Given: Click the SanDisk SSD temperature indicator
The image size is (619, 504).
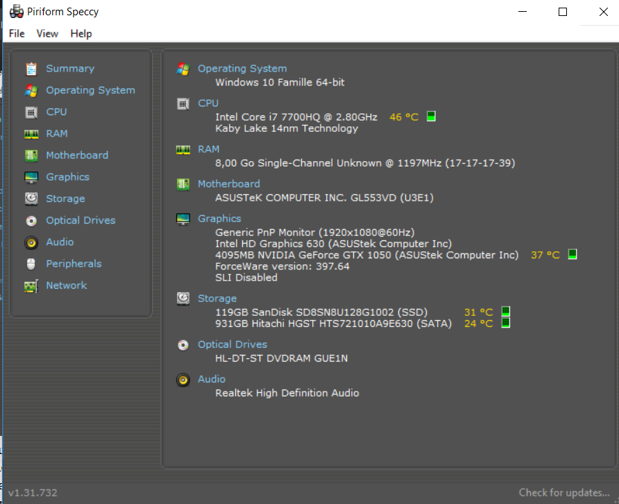Looking at the screenshot, I should 505,312.
